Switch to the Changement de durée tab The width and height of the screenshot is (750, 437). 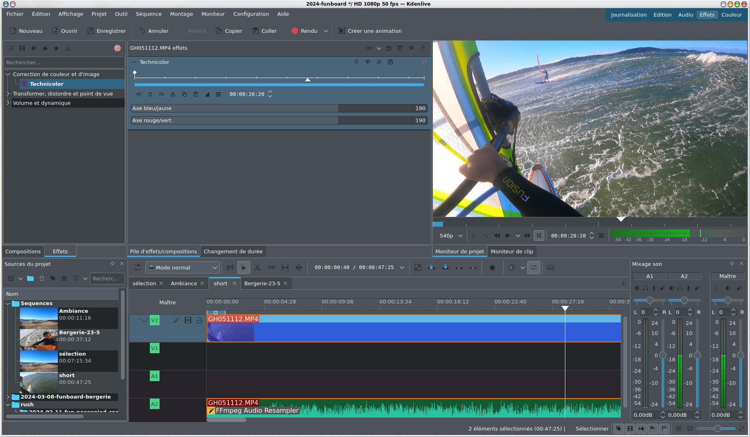pos(233,251)
